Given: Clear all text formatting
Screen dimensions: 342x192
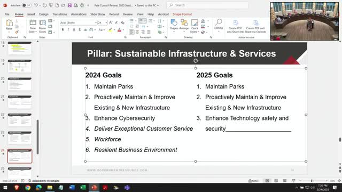Looking at the screenshot, I should (122, 22).
